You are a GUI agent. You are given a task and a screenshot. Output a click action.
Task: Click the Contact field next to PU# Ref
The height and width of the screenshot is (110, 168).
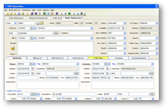tap(81, 33)
